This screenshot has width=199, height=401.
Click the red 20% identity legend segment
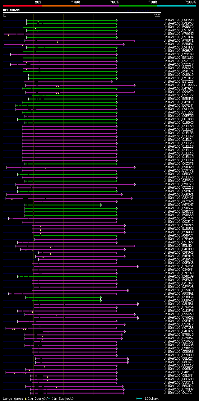22,6
